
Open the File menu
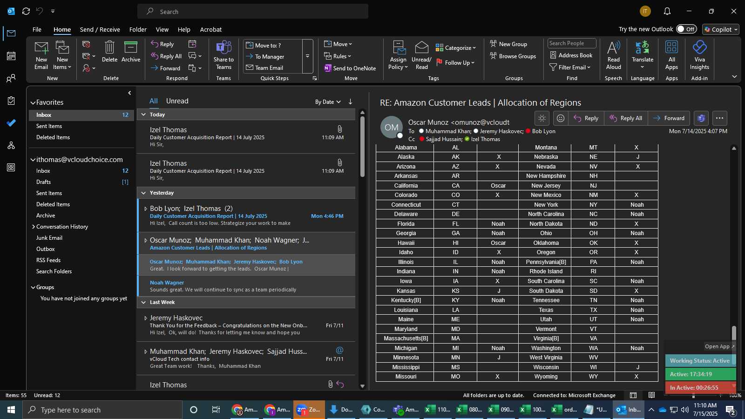[x=37, y=29]
